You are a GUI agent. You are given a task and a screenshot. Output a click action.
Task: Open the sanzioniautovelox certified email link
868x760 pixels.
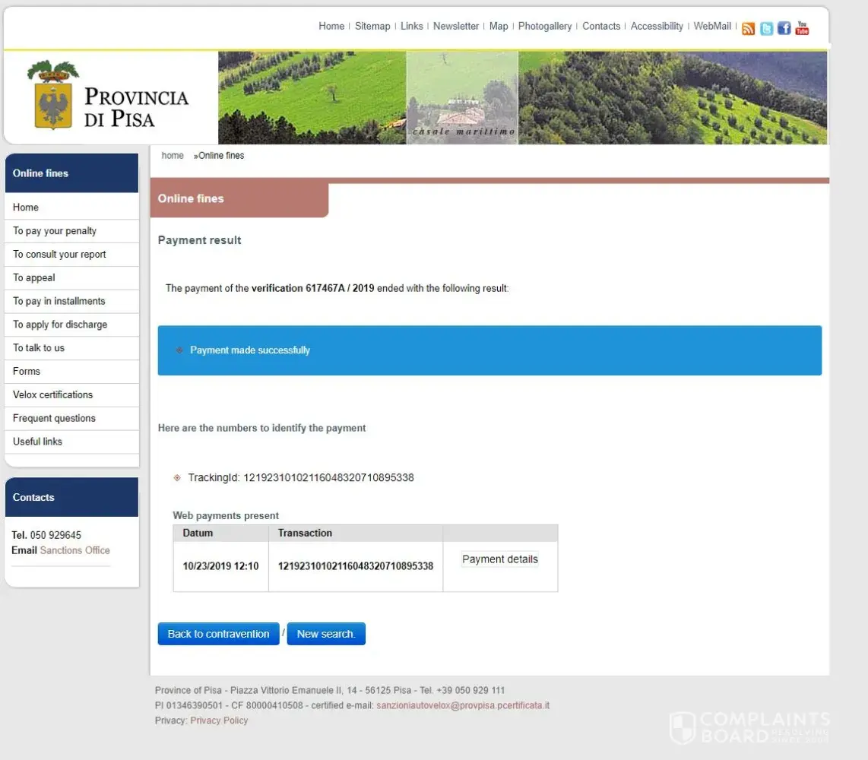pos(463,705)
